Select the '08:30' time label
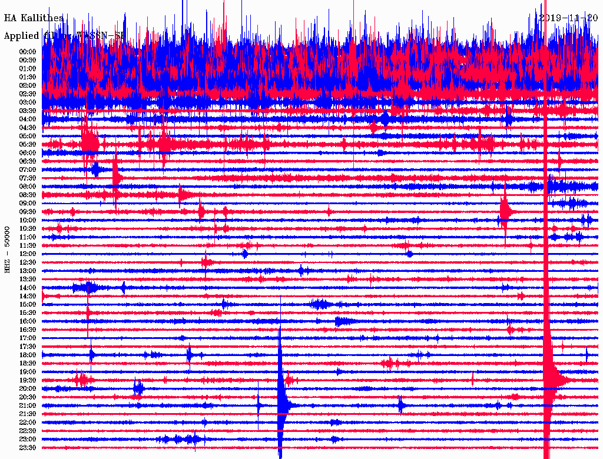The width and height of the screenshot is (603, 459). [x=28, y=195]
